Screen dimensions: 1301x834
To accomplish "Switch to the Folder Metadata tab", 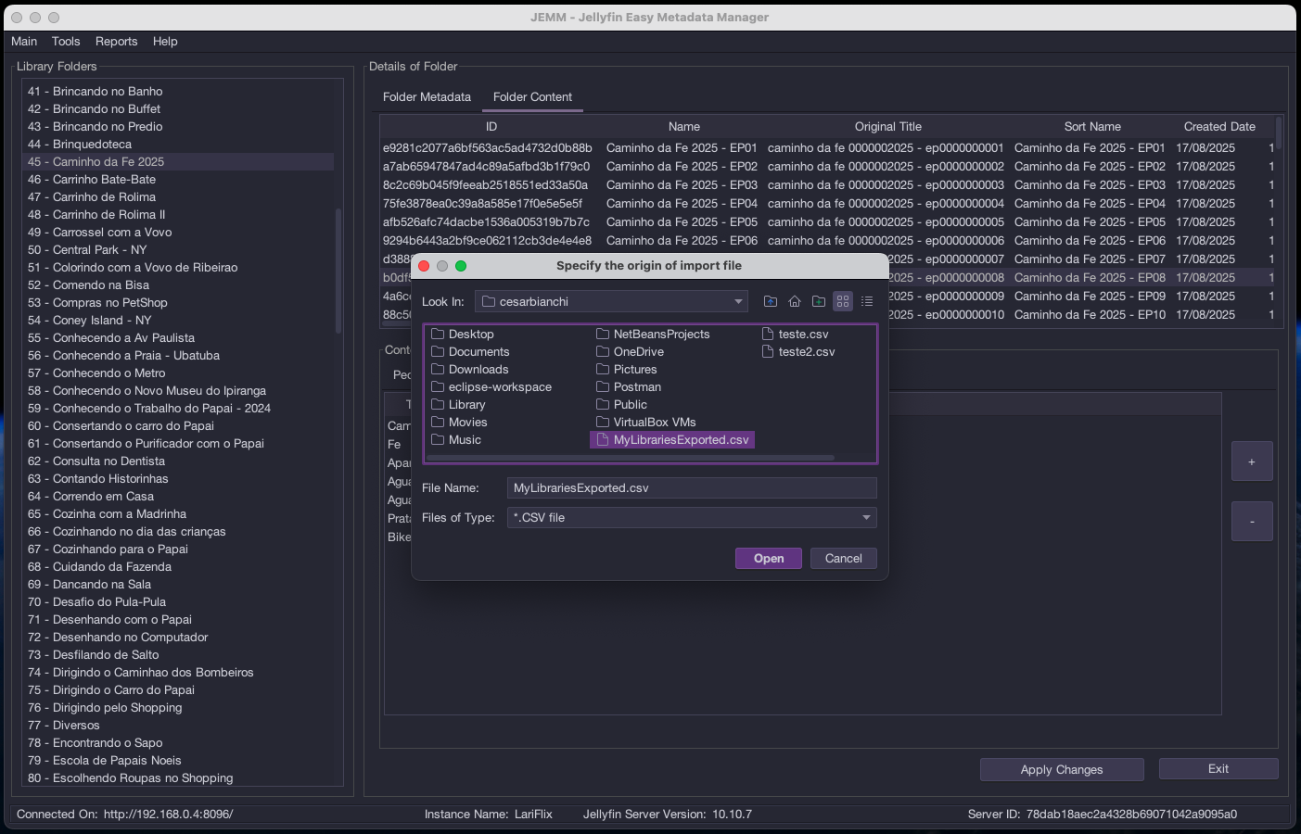I will click(427, 97).
